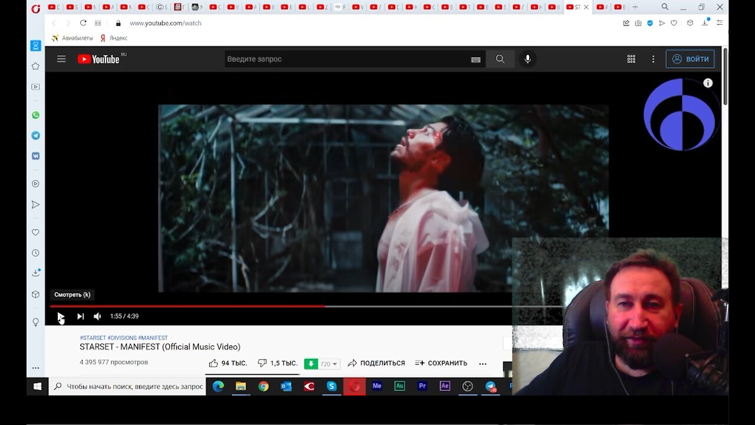Click the magnifier search button

(500, 59)
